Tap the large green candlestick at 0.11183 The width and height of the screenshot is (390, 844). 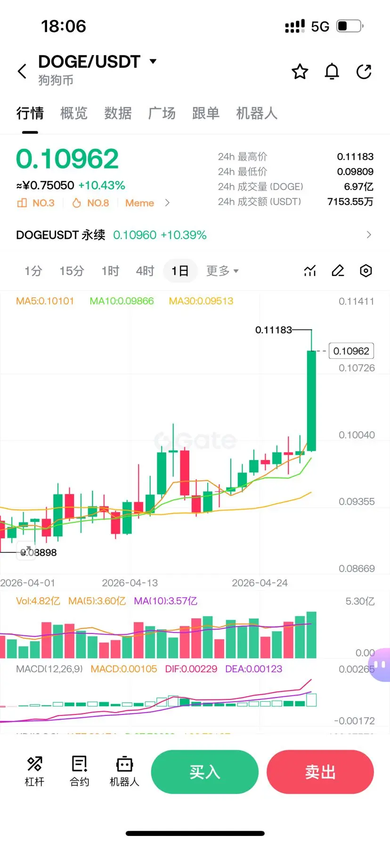(311, 400)
